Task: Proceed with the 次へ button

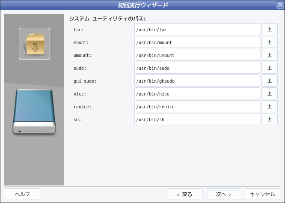Action: click(x=223, y=194)
